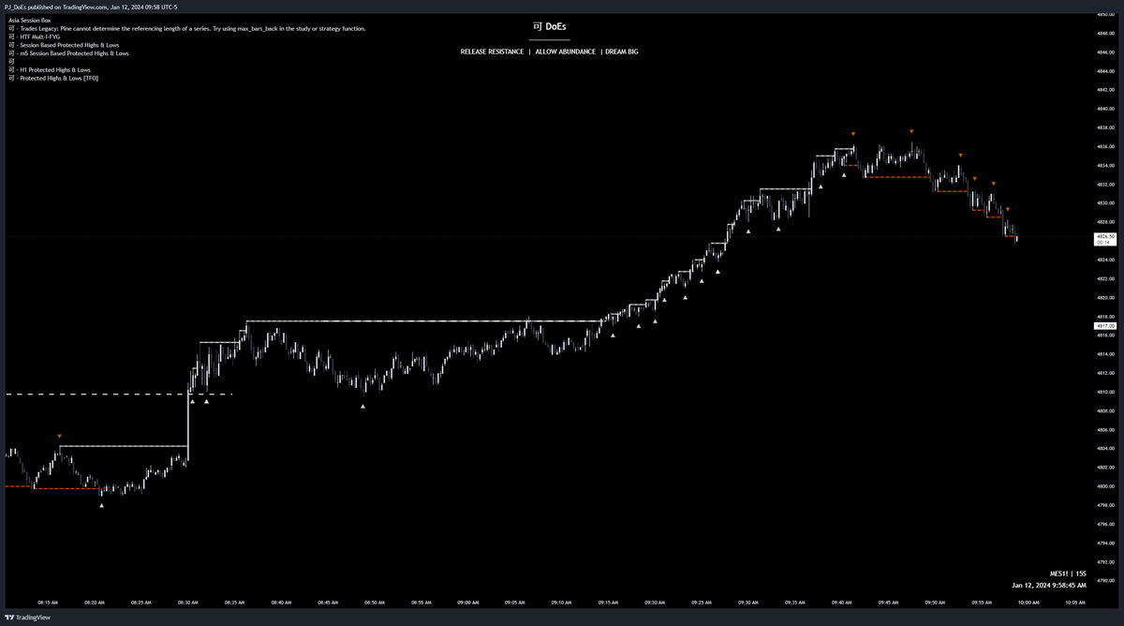
Task: Click the ALLOW ABUNDANCE text
Action: tap(565, 52)
